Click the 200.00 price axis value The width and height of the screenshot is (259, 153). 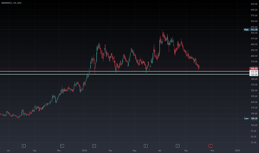[254, 102]
